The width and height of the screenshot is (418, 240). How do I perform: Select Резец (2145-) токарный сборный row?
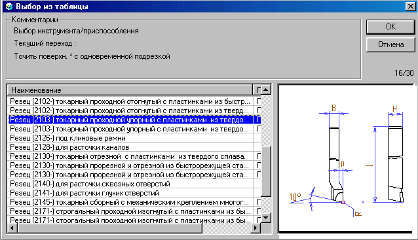[134, 202]
